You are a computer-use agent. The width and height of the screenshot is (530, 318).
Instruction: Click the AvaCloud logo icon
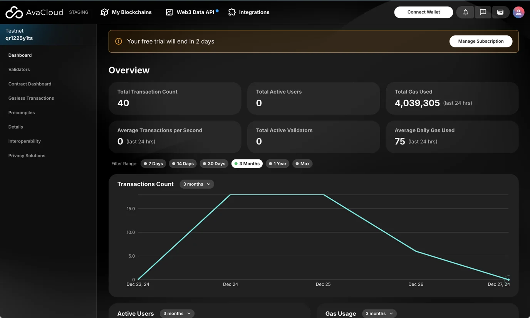pyautogui.click(x=14, y=12)
